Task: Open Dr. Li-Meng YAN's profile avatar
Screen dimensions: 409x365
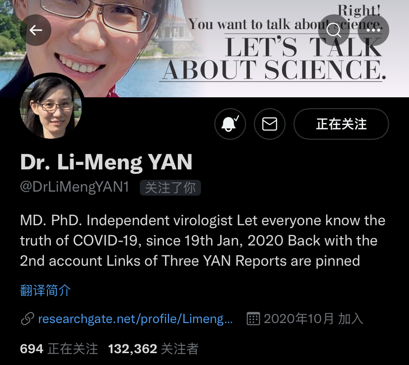Action: [51, 108]
